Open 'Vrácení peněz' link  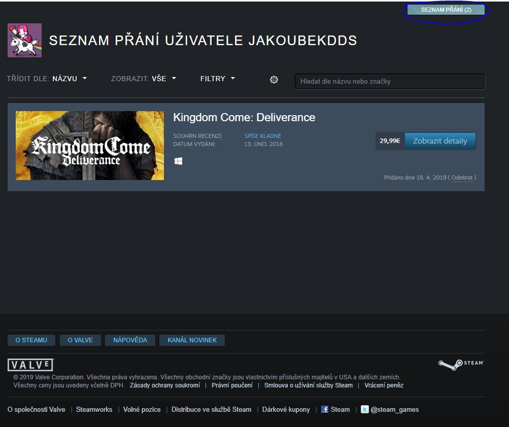384,385
